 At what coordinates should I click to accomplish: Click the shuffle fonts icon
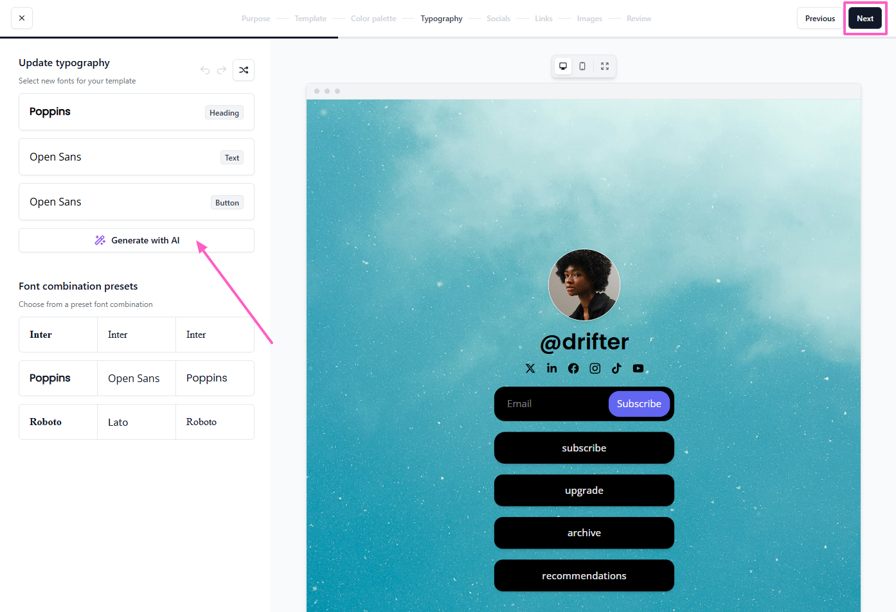244,70
